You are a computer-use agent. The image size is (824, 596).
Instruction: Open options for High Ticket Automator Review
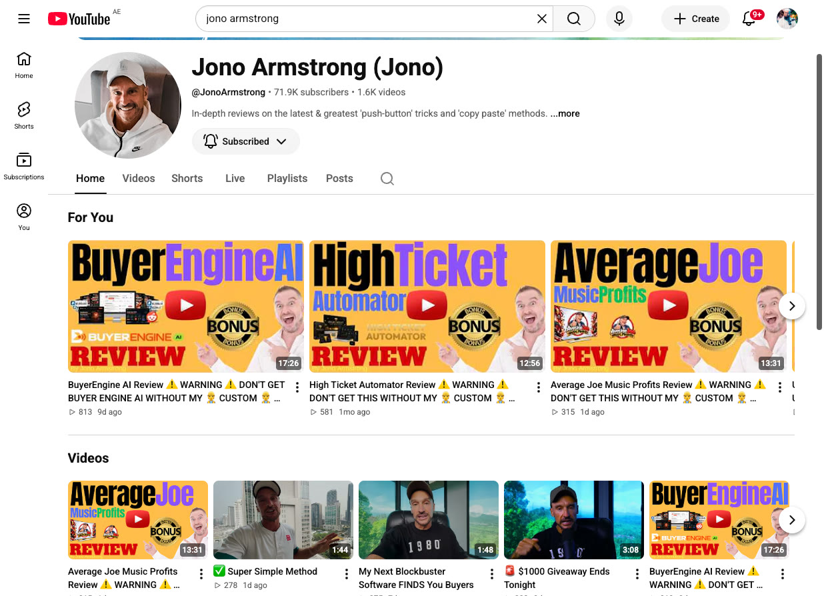pos(539,387)
